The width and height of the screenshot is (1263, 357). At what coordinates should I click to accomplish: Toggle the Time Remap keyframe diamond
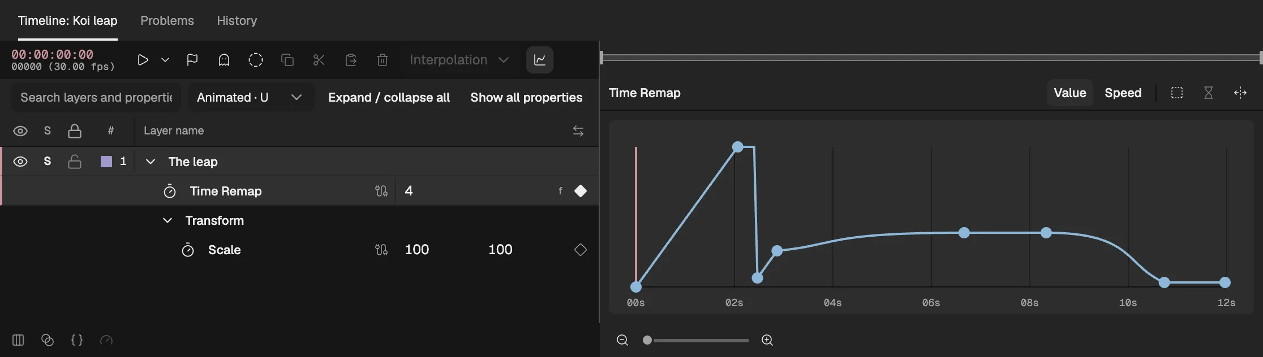pos(581,191)
